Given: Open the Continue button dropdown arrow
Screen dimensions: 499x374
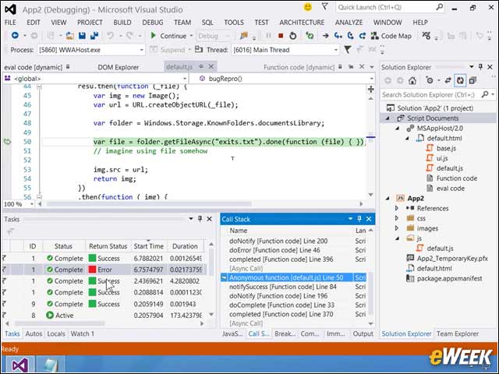Looking at the screenshot, I should click(191, 36).
